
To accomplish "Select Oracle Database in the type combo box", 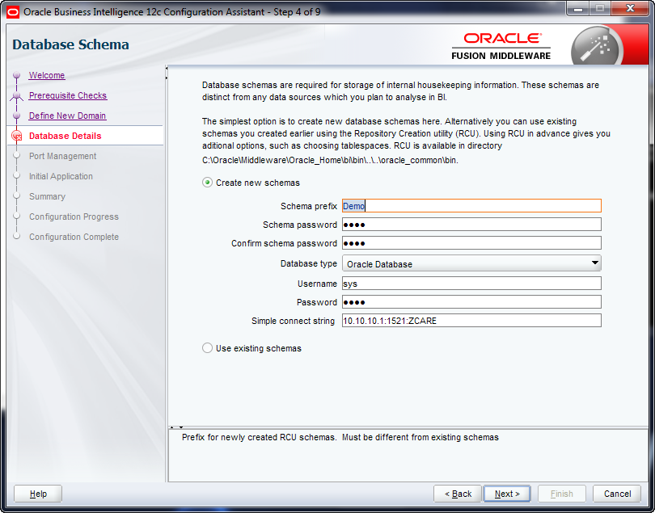I will [471, 263].
